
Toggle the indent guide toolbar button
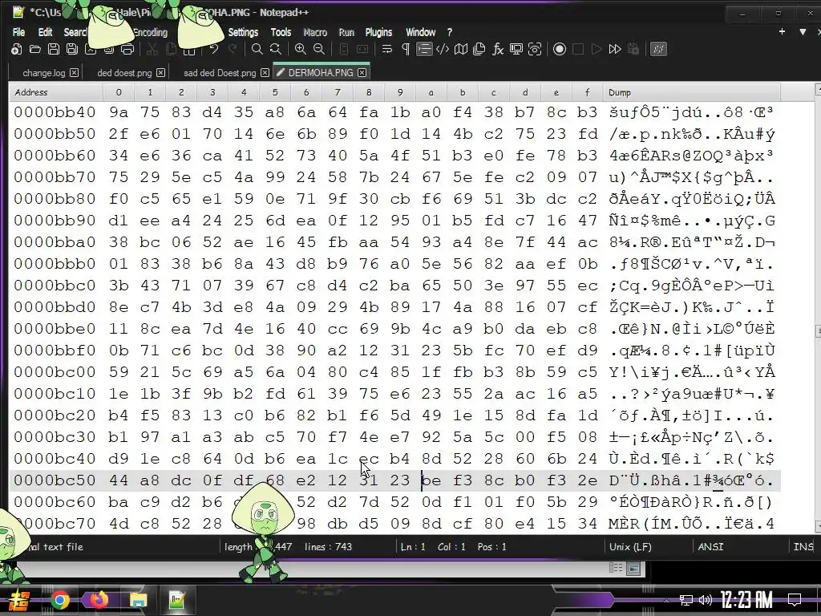click(423, 49)
